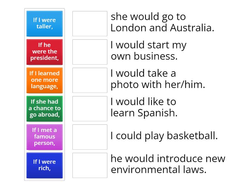Pick the red 'If he were the president,' tile
This screenshot has height=189, width=252.
click(x=44, y=52)
